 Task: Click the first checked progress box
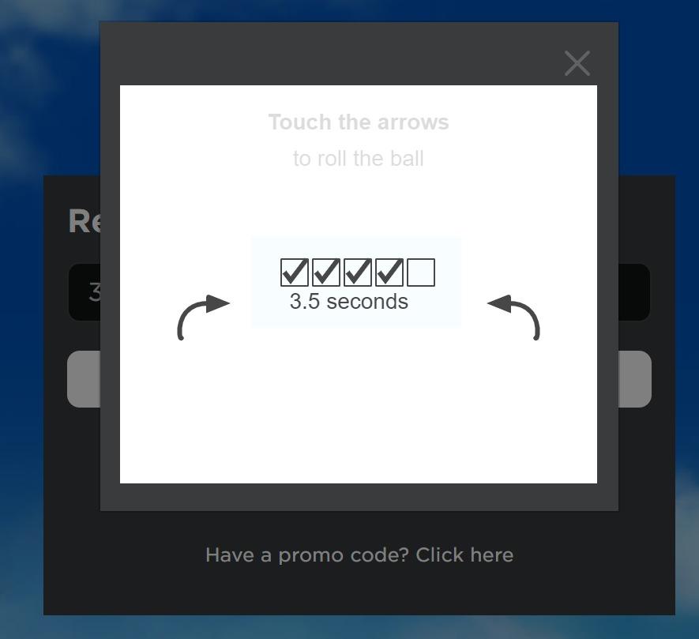pos(295,273)
